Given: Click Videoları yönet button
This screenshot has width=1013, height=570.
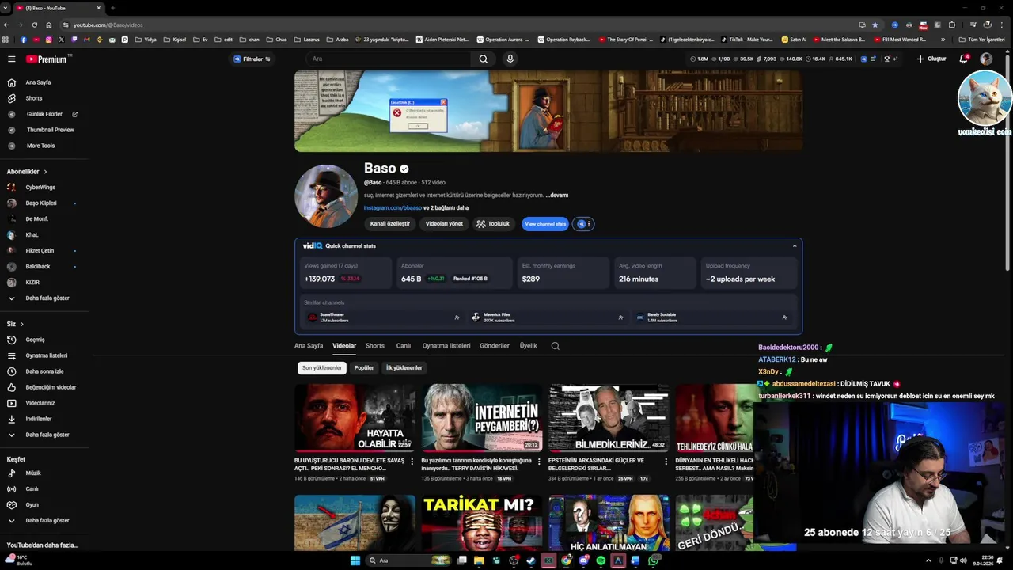Looking at the screenshot, I should [444, 224].
